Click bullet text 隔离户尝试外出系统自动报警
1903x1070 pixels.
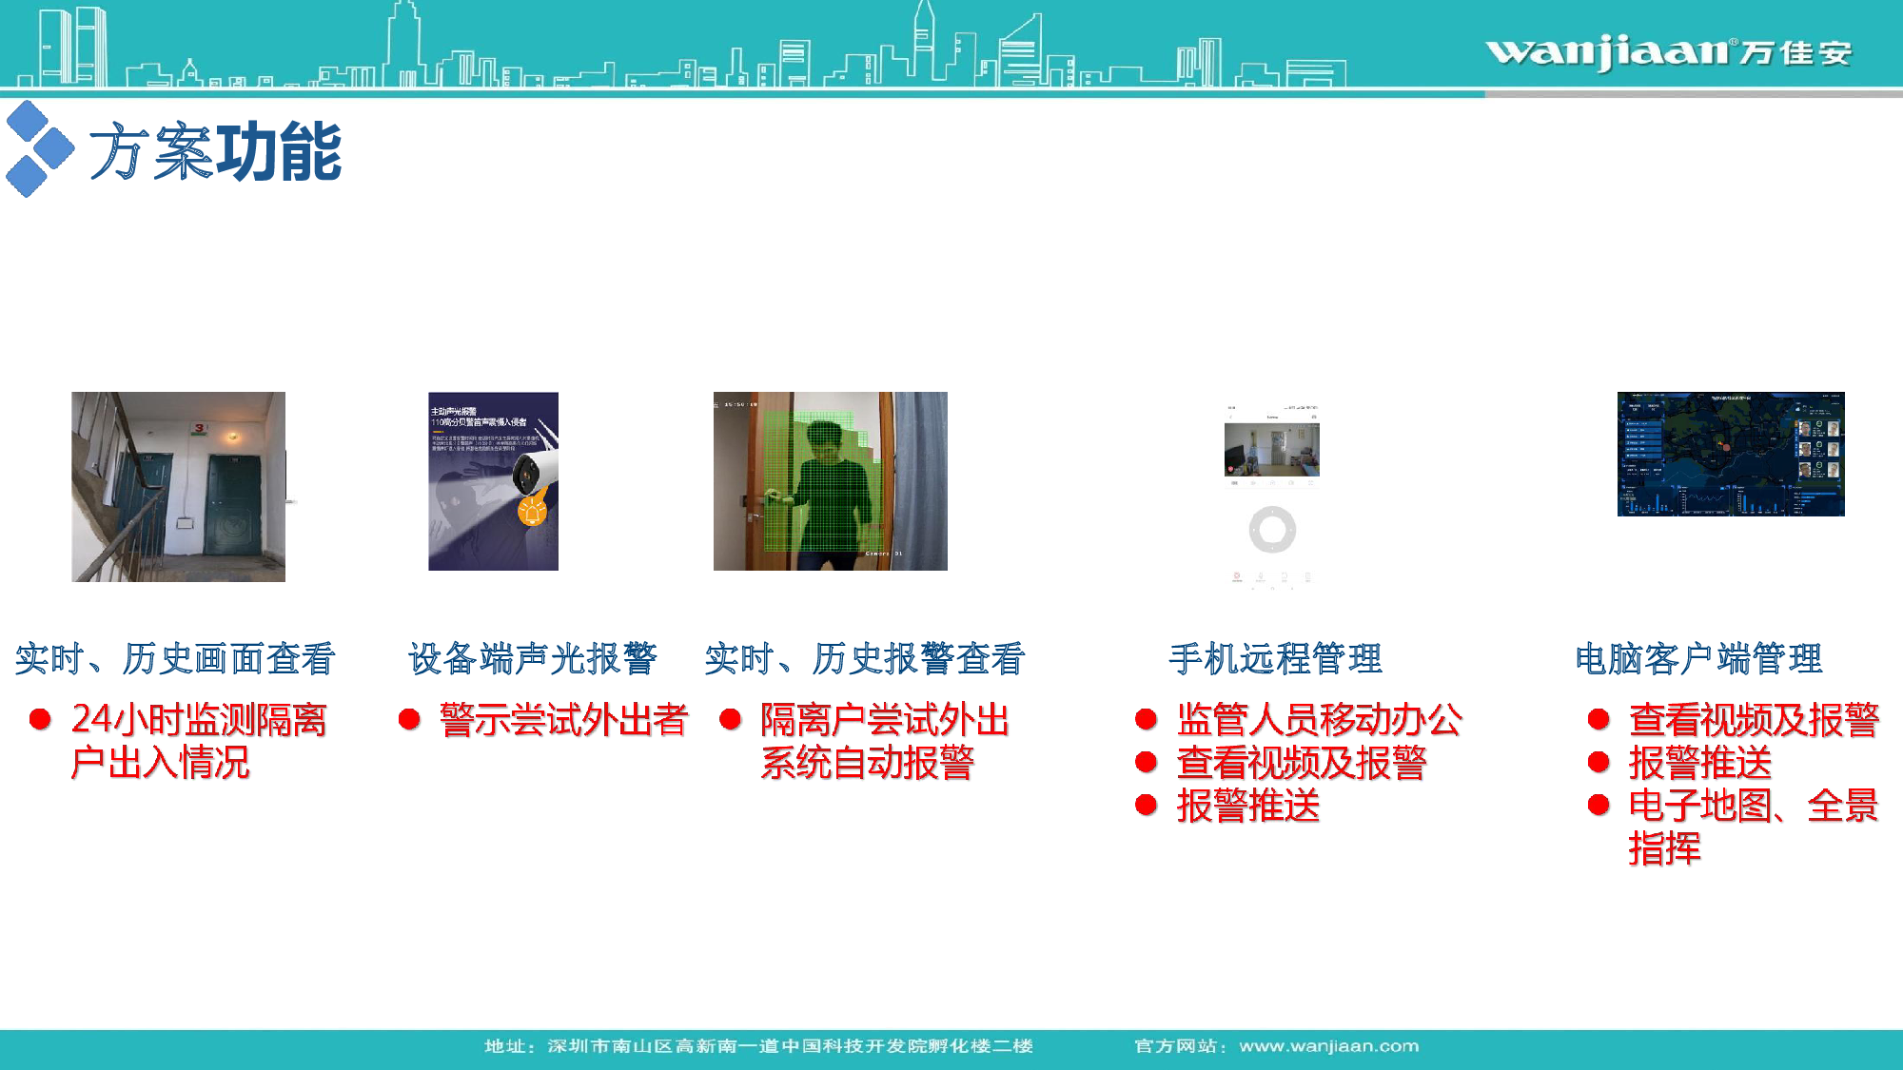(x=885, y=741)
